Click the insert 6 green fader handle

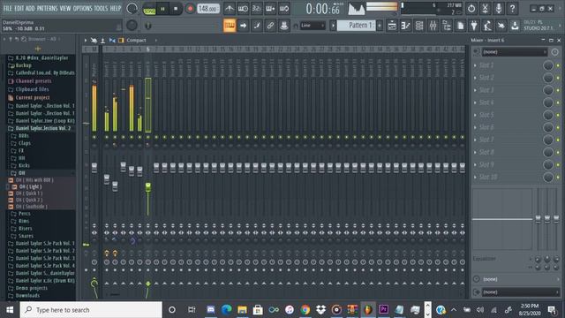[x=148, y=187]
